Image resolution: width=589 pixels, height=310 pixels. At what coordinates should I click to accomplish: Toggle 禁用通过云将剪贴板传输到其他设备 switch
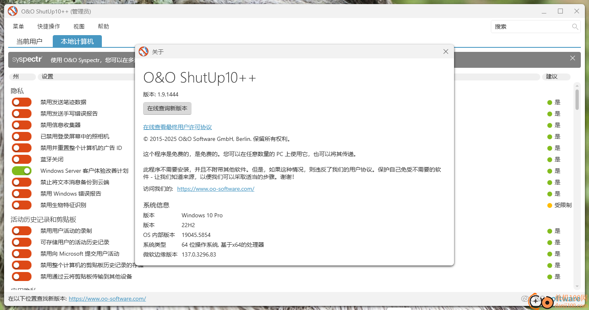22,277
